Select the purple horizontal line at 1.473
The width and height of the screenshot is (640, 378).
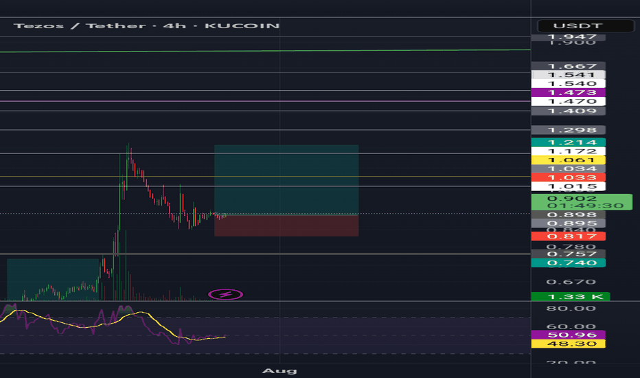(x=265, y=101)
